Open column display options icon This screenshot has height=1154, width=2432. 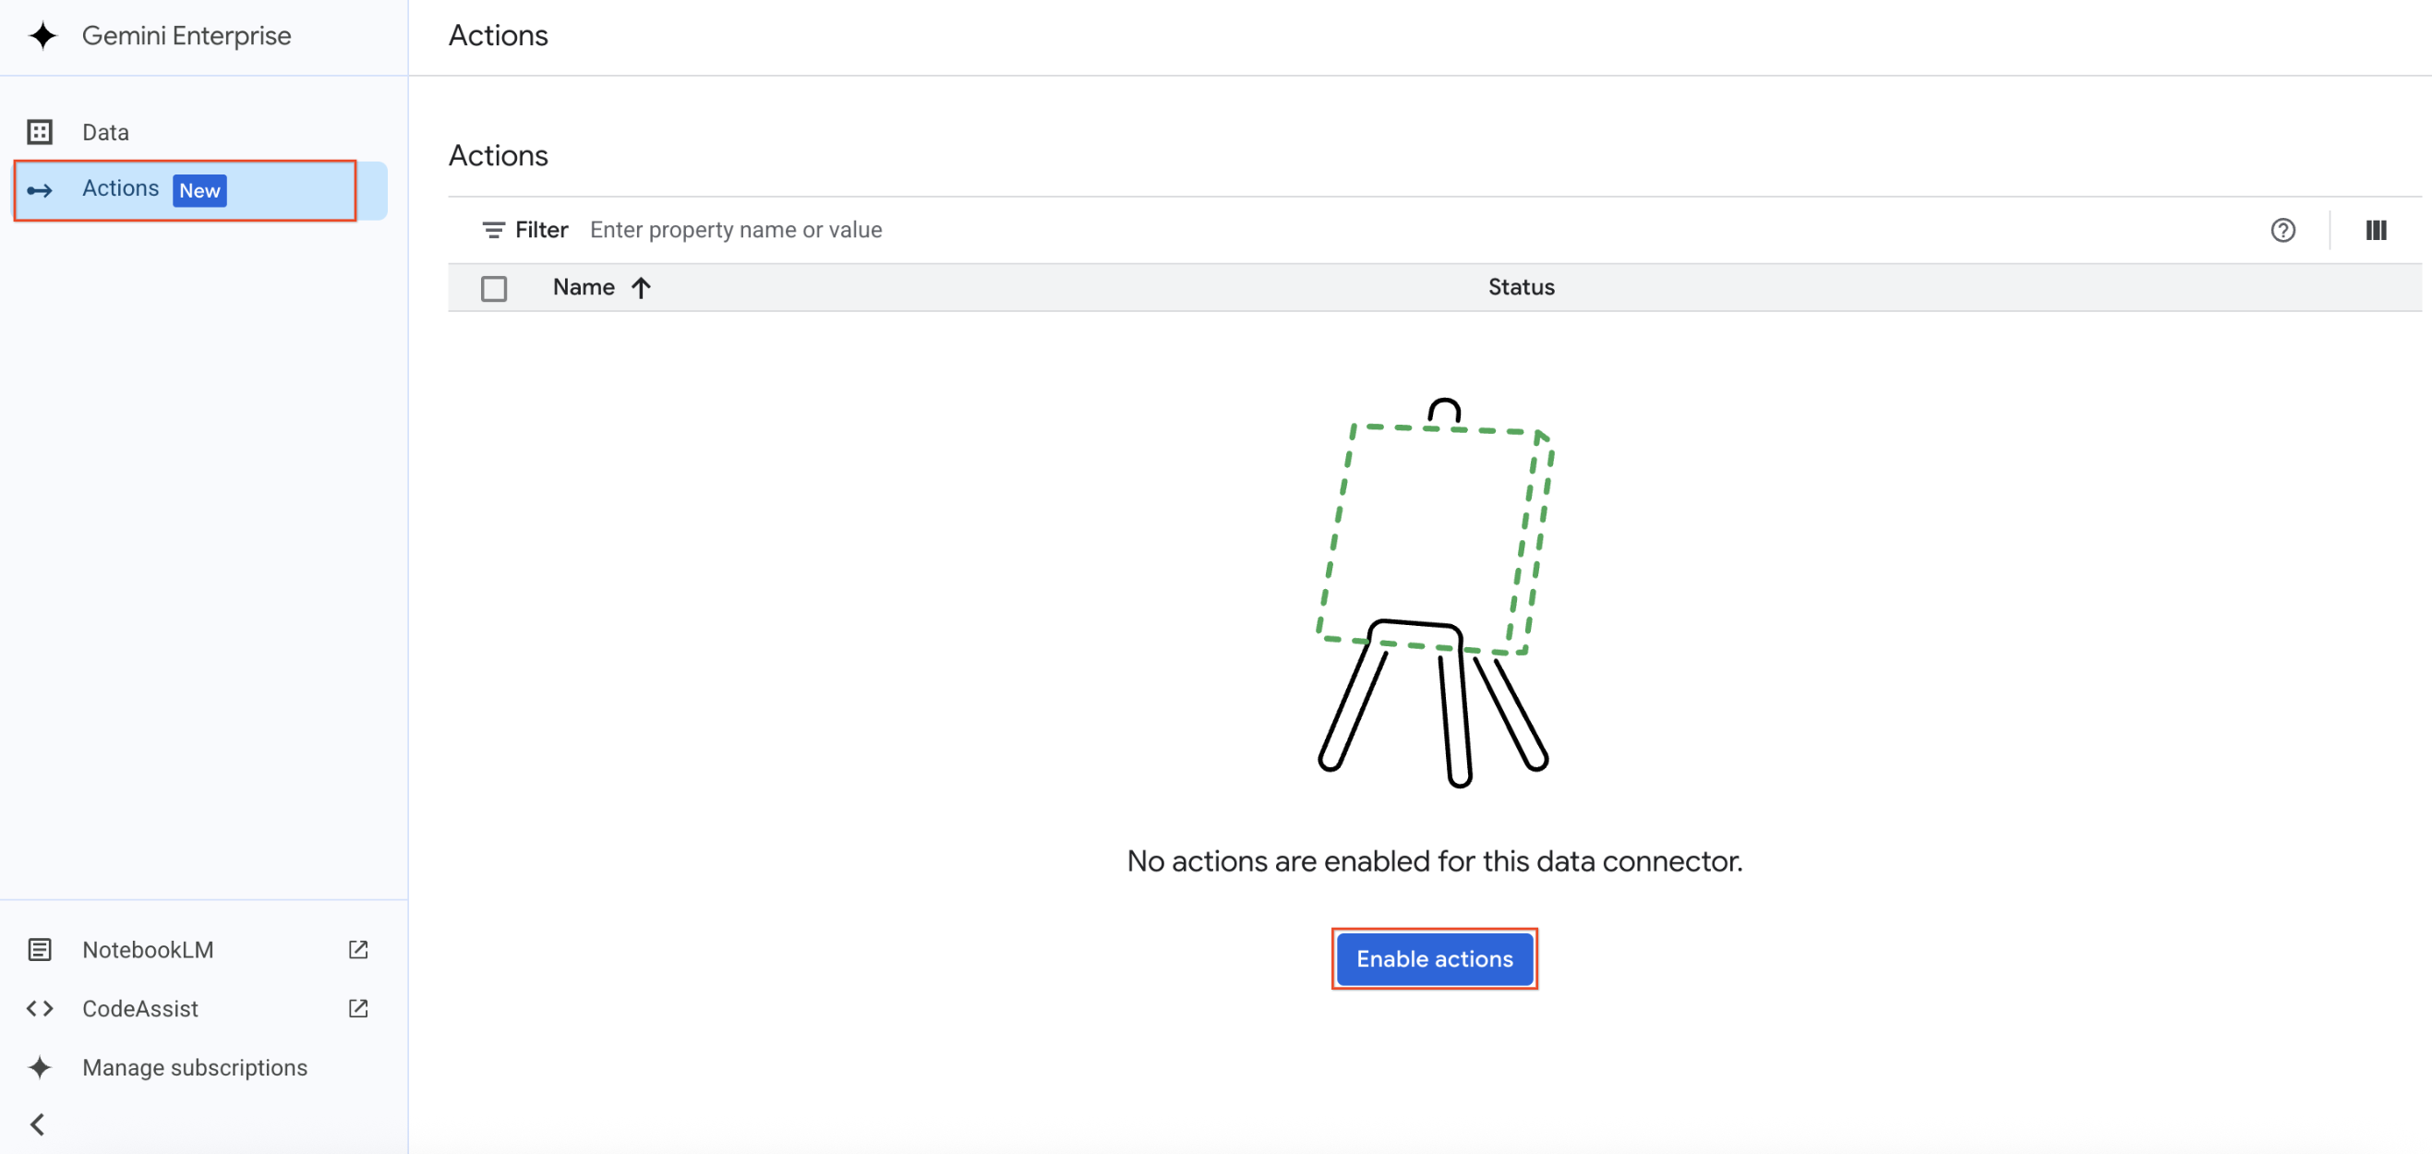coord(2376,231)
